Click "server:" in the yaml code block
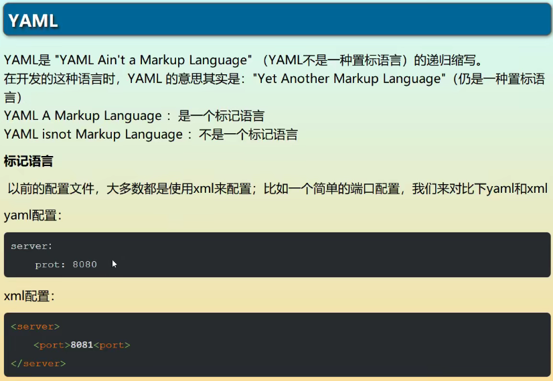Screen dimensions: 553x381 (31, 246)
